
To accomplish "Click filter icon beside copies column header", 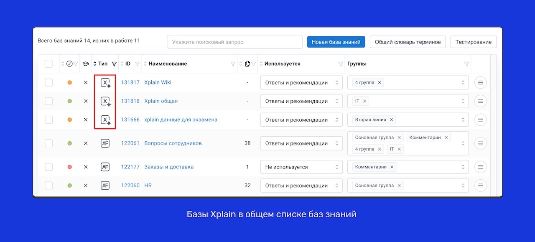I will click(253, 64).
